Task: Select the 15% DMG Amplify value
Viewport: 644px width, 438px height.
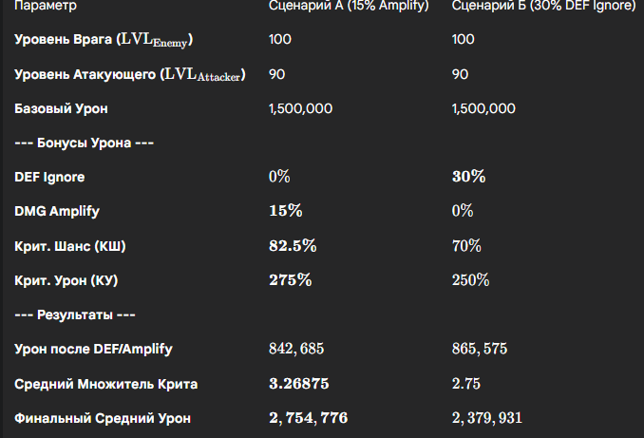Action: click(x=286, y=211)
